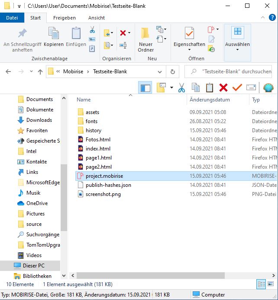Image resolution: width=278 pixels, height=300 pixels.
Task: Switch to the Ansicht tab
Action: click(97, 18)
